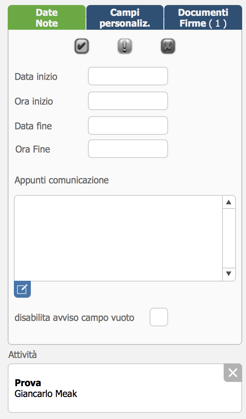This screenshot has height=419, width=246.
Task: Enable disabilita avviso campo vuoto checkbox
Action: click(x=159, y=317)
